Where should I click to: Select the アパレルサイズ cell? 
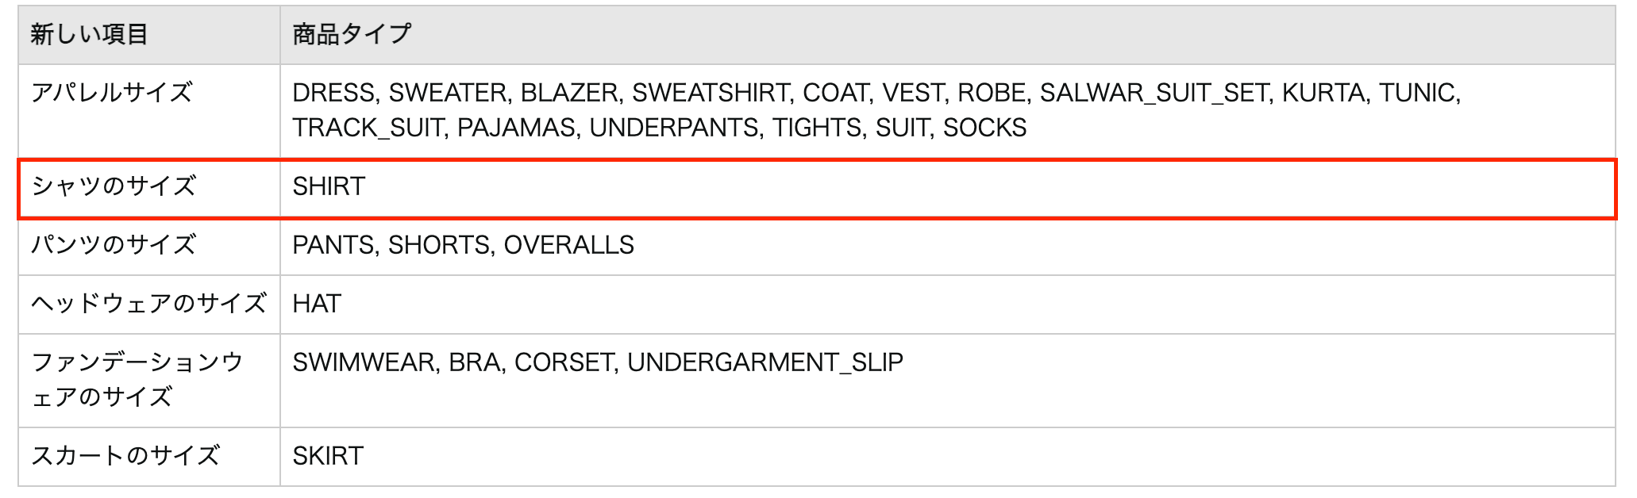click(149, 111)
